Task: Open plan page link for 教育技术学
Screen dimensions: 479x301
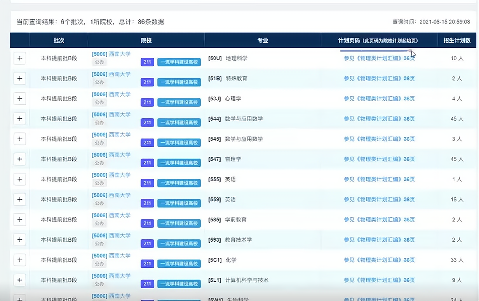Action: [379, 240]
